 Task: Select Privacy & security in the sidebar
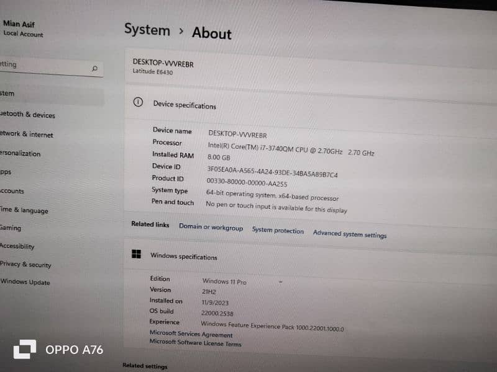[x=25, y=264]
